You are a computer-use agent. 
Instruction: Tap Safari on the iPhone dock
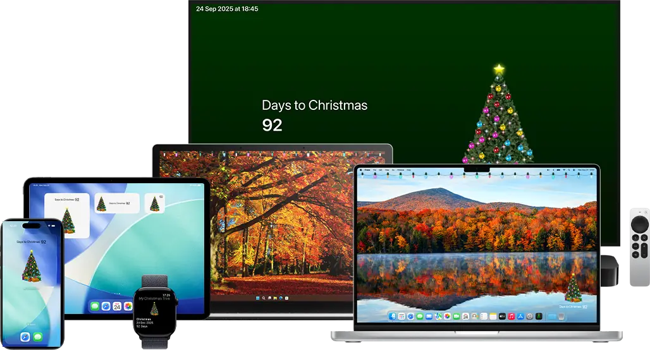click(x=25, y=337)
